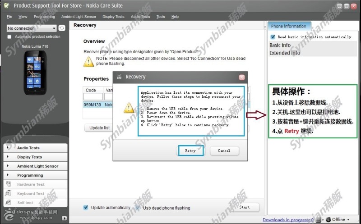The image size is (361, 224).
Task: Expand Audio Tests in the sidebar
Action: tap(35, 148)
